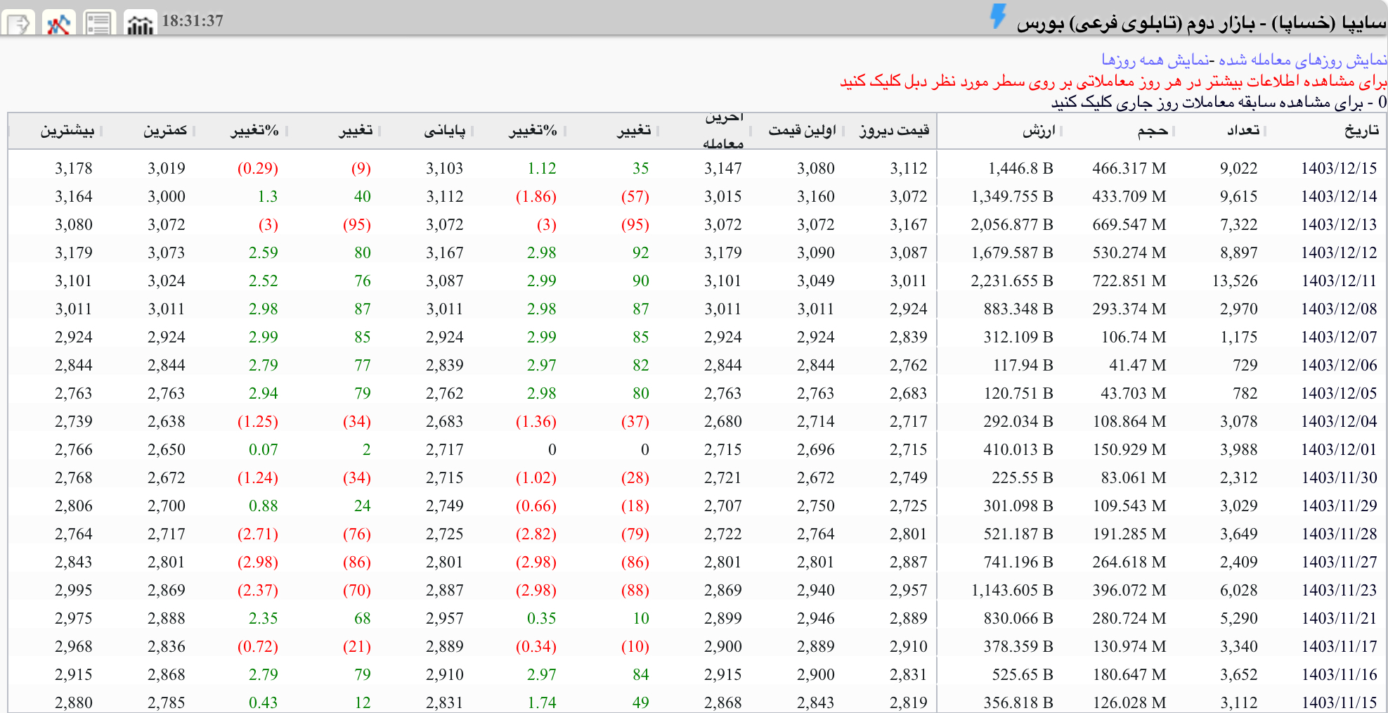Sort by the تاریخ column header
This screenshot has width=1388, height=713.
[1361, 131]
